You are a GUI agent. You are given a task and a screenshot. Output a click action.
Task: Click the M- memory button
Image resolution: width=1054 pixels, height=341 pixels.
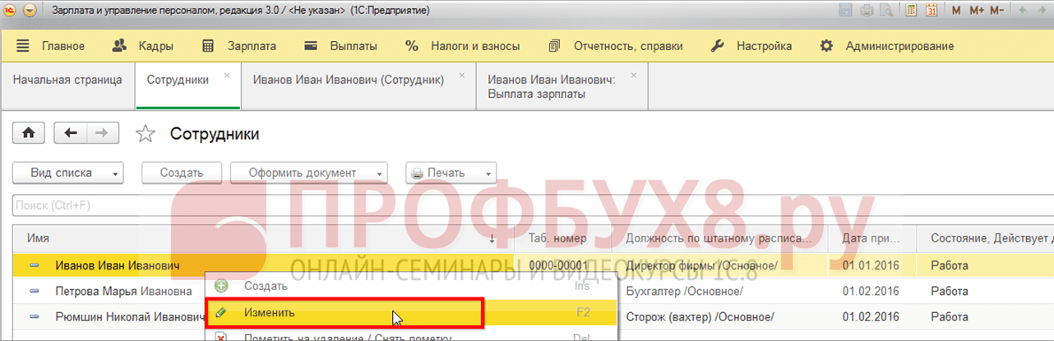997,11
